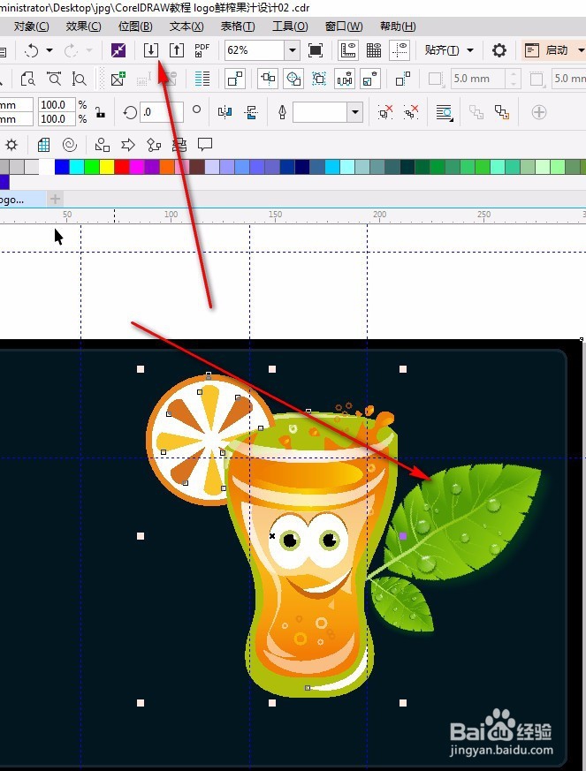Click the Publish to PDF icon

(202, 50)
